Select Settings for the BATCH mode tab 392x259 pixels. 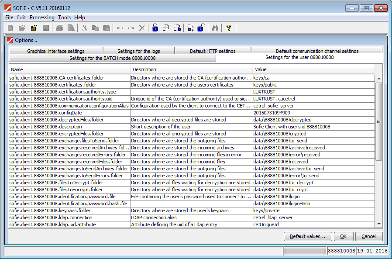tap(112, 58)
